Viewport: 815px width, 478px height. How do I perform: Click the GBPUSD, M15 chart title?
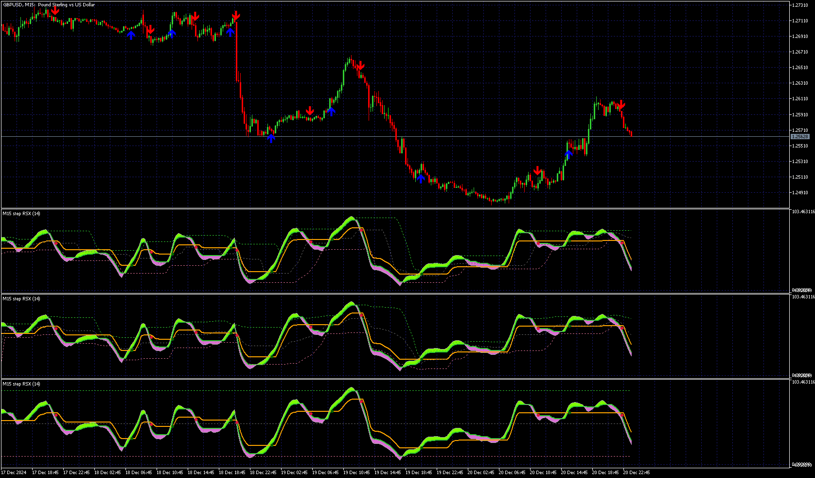(x=49, y=5)
